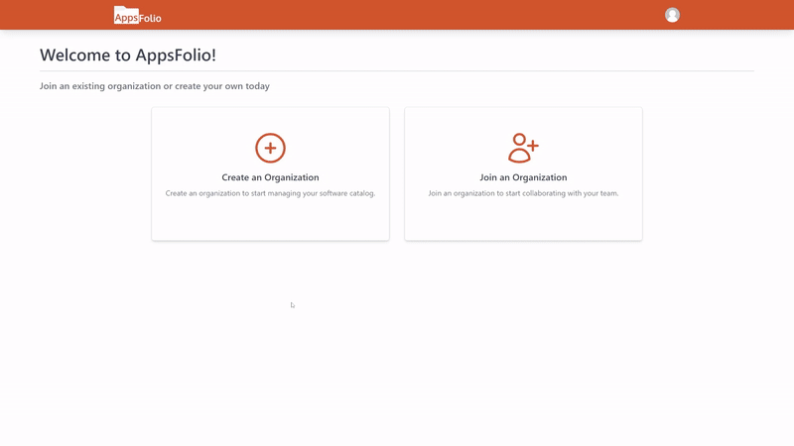The height and width of the screenshot is (446, 794).
Task: Click the empty white area below the cards
Action: [397, 347]
